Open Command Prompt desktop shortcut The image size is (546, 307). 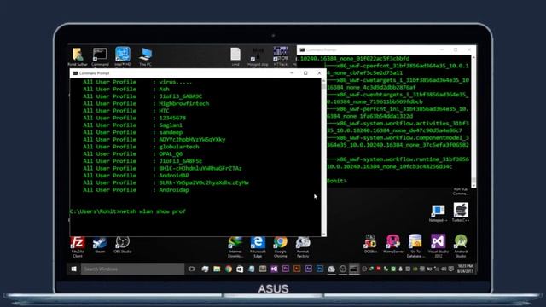pyautogui.click(x=100, y=57)
